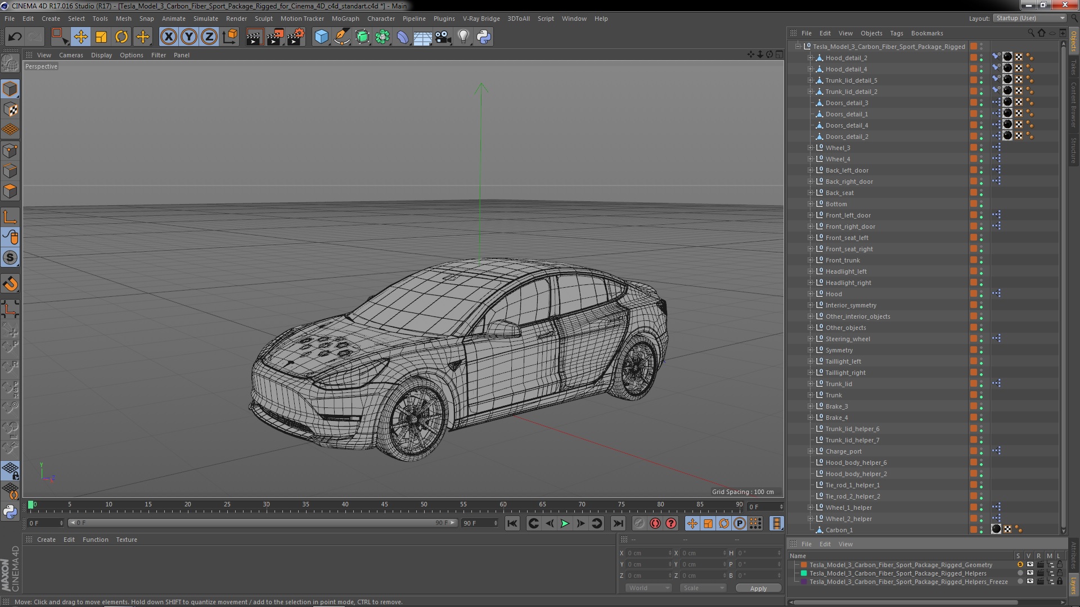Add a Camera object
The image size is (1080, 607).
[x=443, y=37]
